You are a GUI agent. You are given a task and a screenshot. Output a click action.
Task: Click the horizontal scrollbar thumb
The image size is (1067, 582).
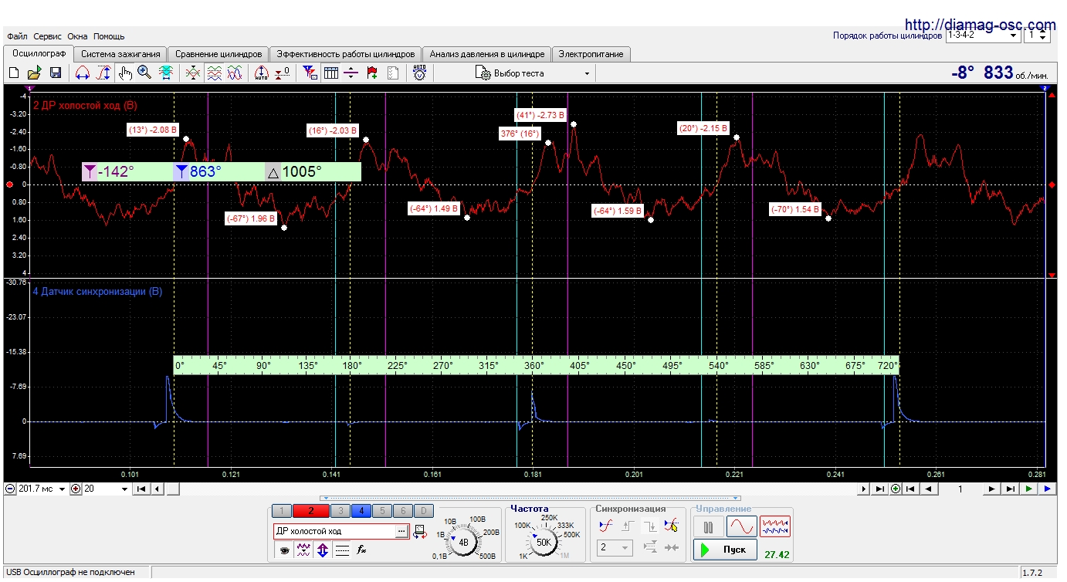point(174,489)
